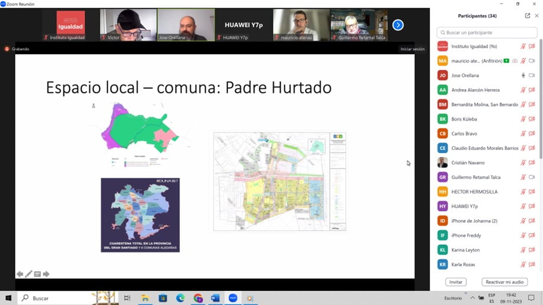Image resolution: width=543 pixels, height=305 pixels.
Task: Click the participant search field
Action: [x=486, y=33]
